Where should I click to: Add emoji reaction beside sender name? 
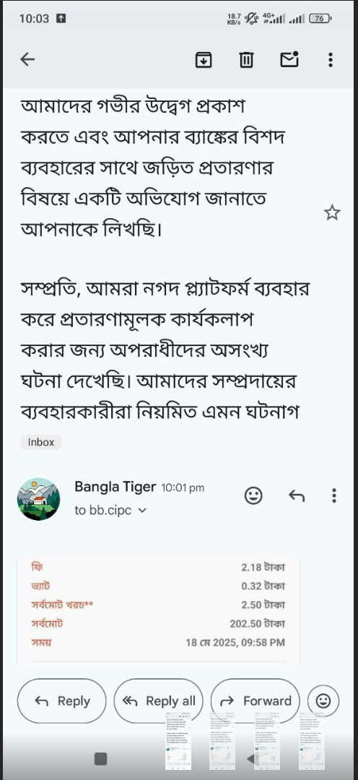(x=253, y=495)
